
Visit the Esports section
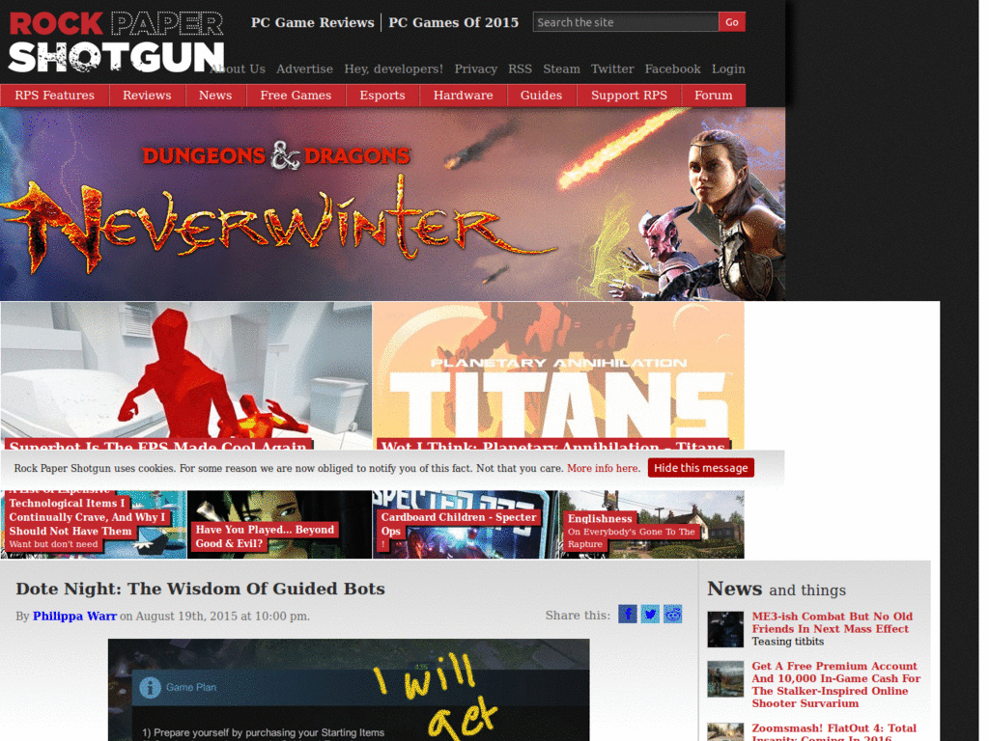click(x=382, y=96)
